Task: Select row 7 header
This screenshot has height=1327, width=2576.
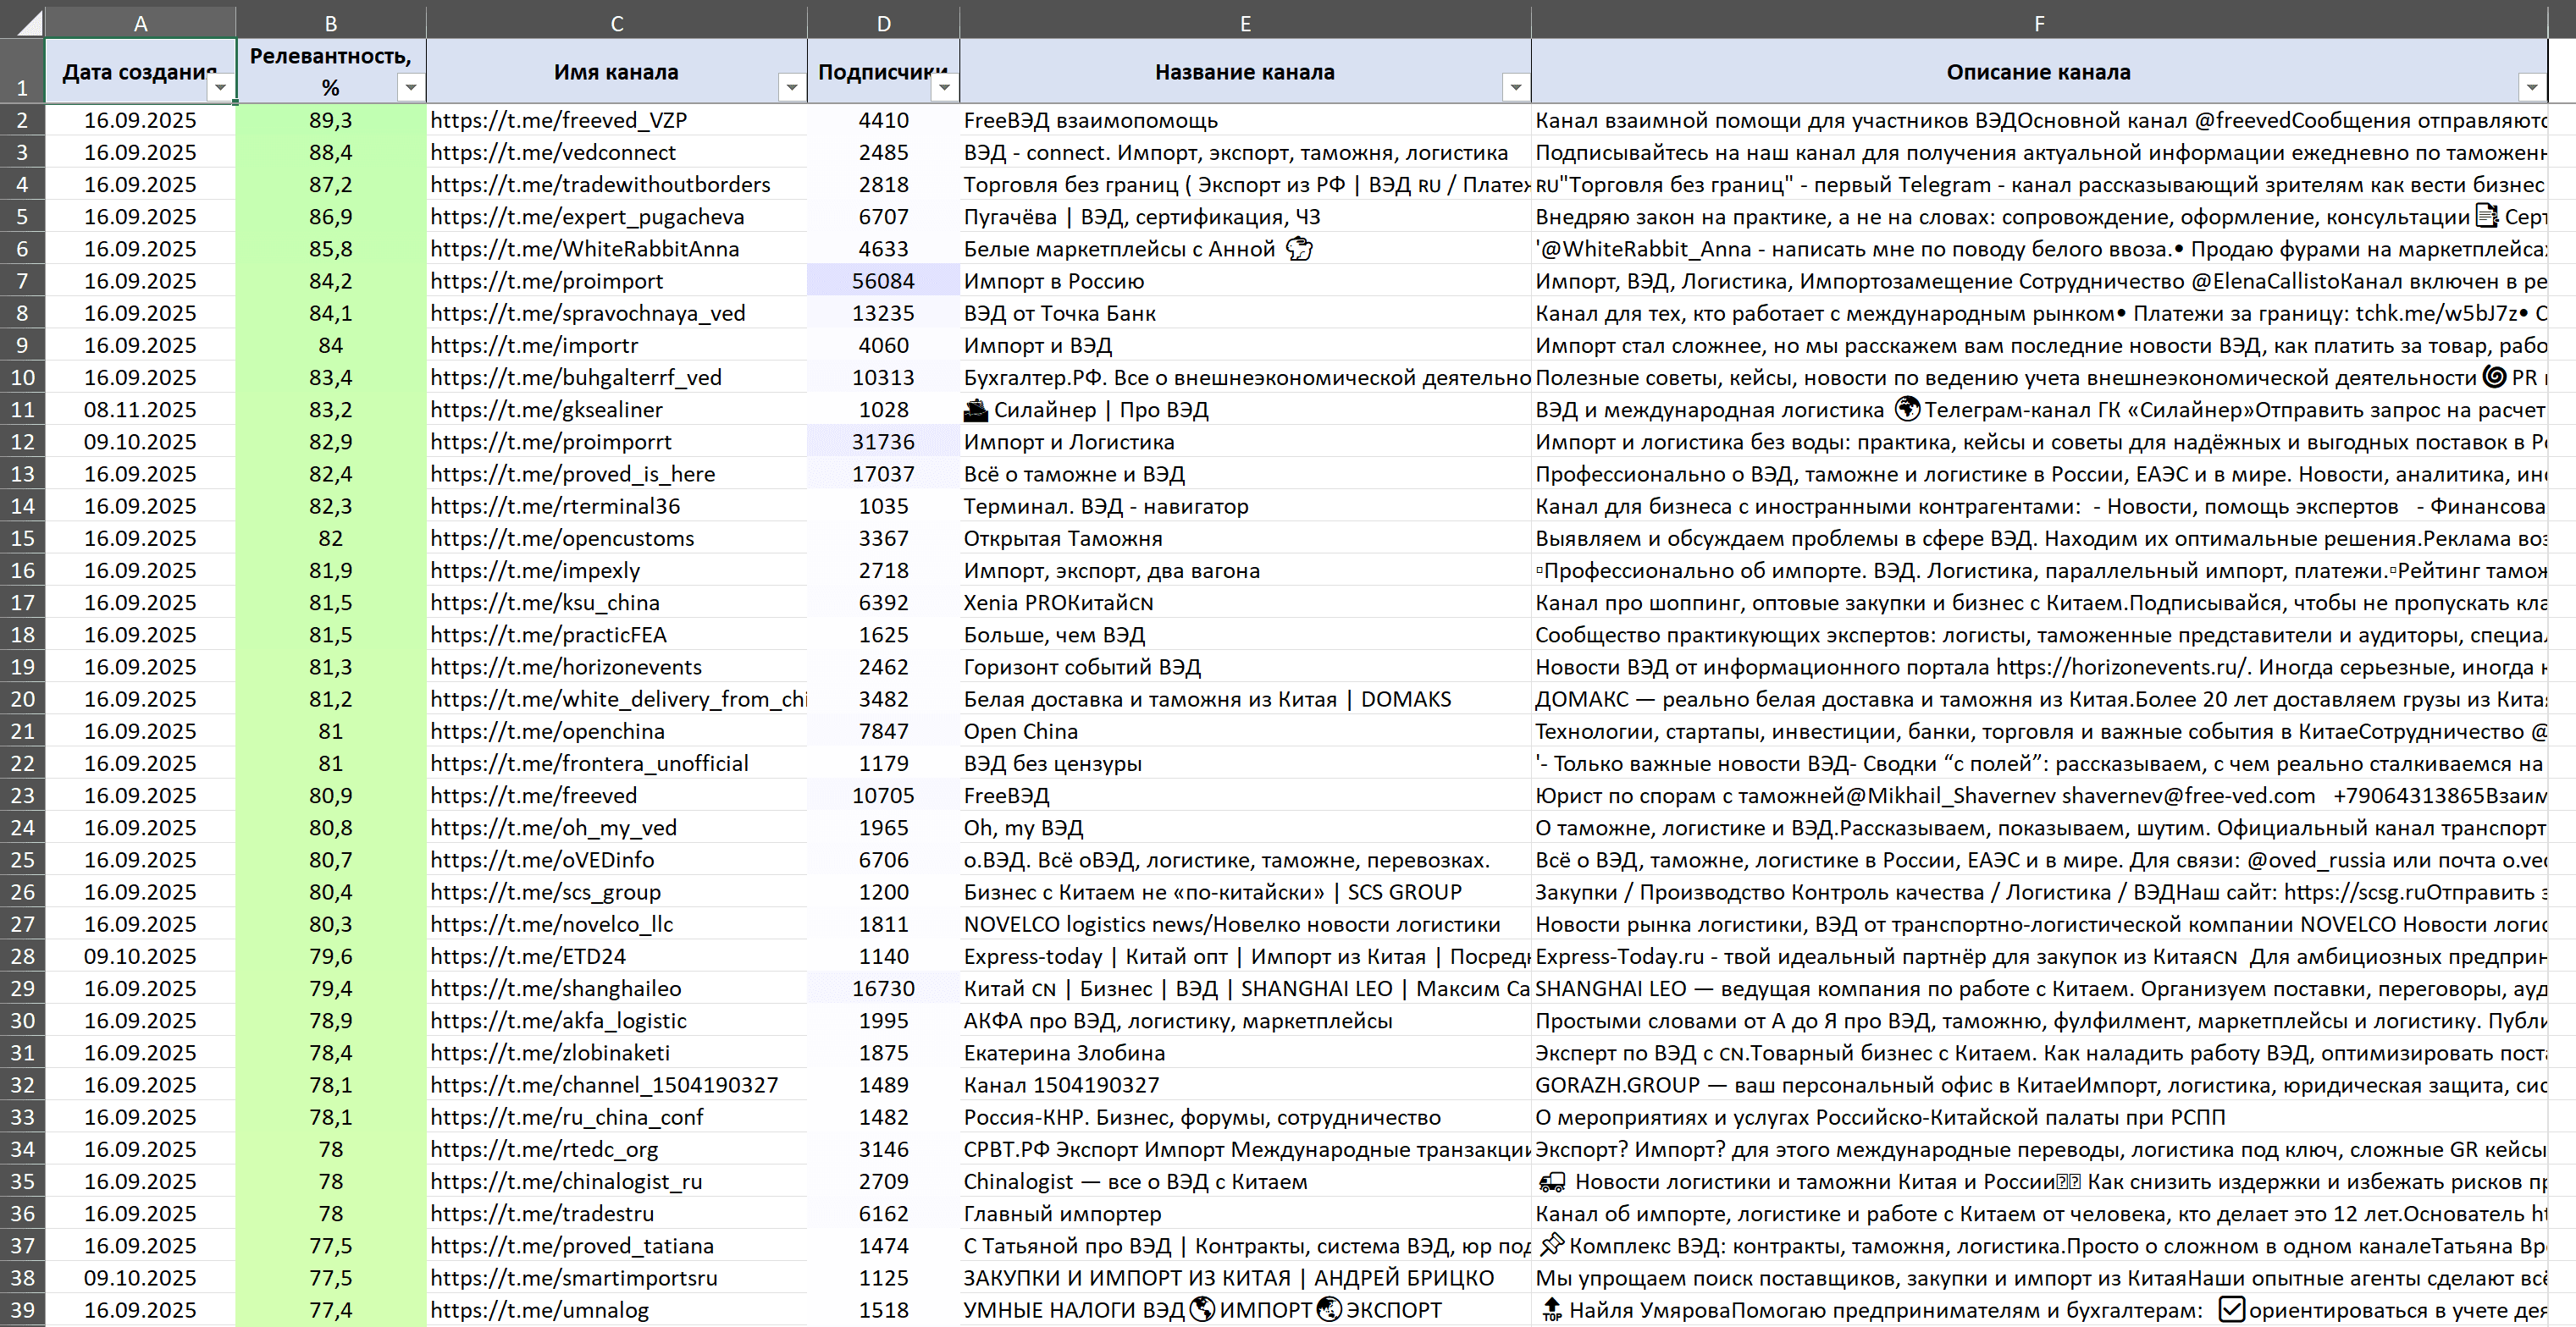Action: (22, 281)
